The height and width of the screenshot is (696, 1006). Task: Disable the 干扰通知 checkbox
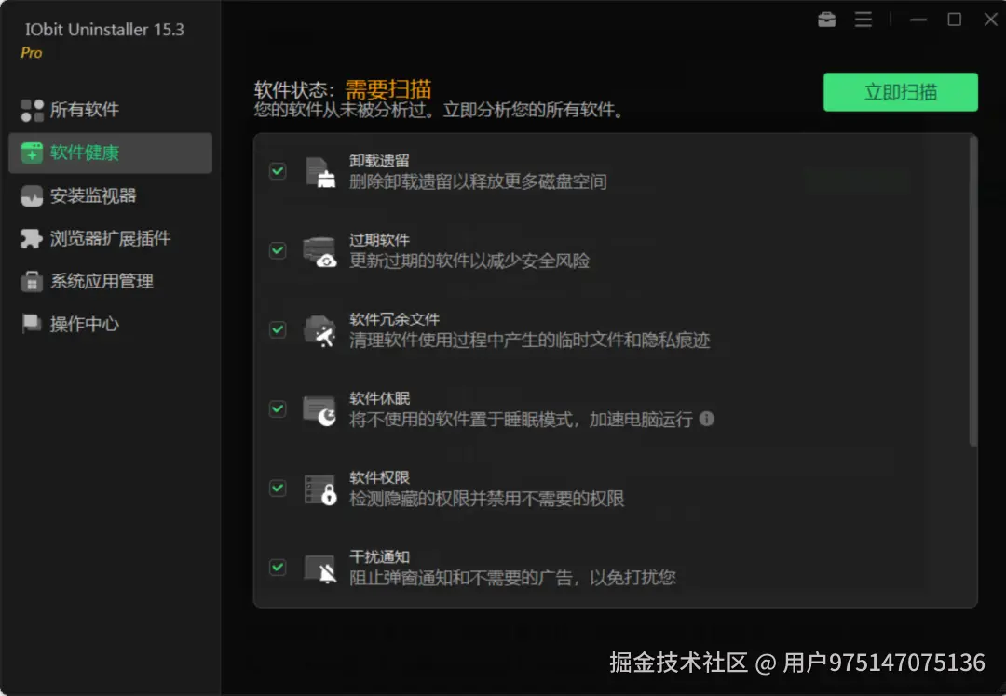pos(278,568)
